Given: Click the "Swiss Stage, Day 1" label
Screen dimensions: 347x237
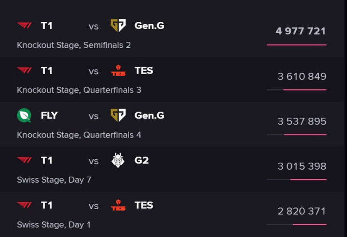Looking at the screenshot, I should (53, 224).
